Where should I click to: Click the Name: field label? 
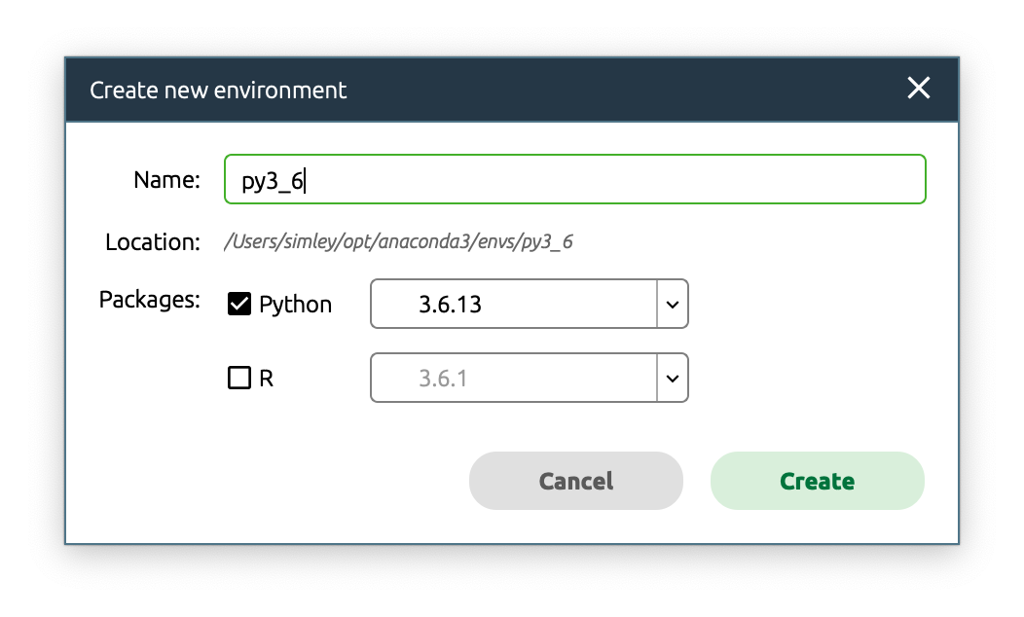click(x=166, y=180)
